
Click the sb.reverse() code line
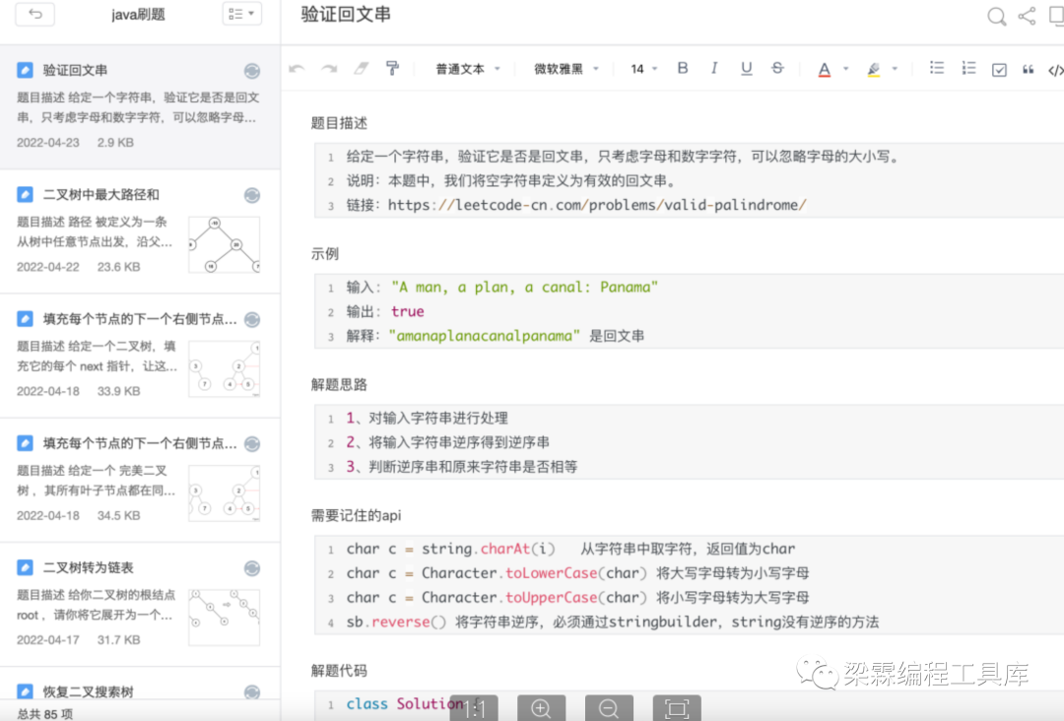pyautogui.click(x=612, y=622)
